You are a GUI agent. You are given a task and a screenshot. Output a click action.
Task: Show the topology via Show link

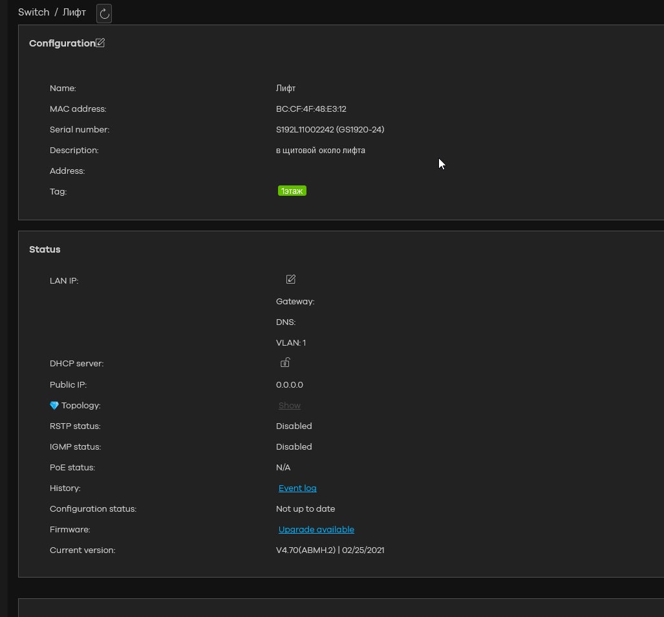click(x=289, y=406)
